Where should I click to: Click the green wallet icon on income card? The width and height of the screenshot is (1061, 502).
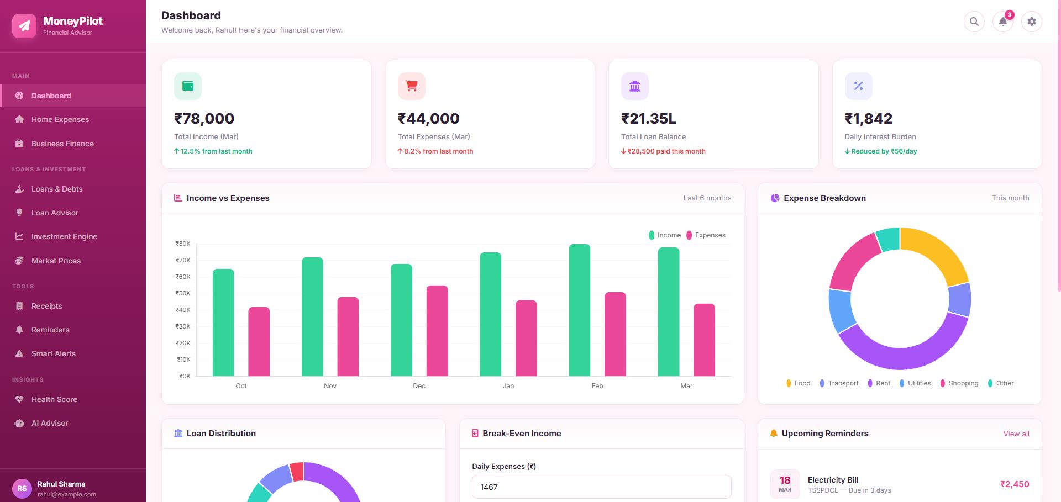tap(188, 86)
